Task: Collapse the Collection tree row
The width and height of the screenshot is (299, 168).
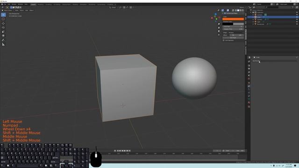Action: pos(251,13)
